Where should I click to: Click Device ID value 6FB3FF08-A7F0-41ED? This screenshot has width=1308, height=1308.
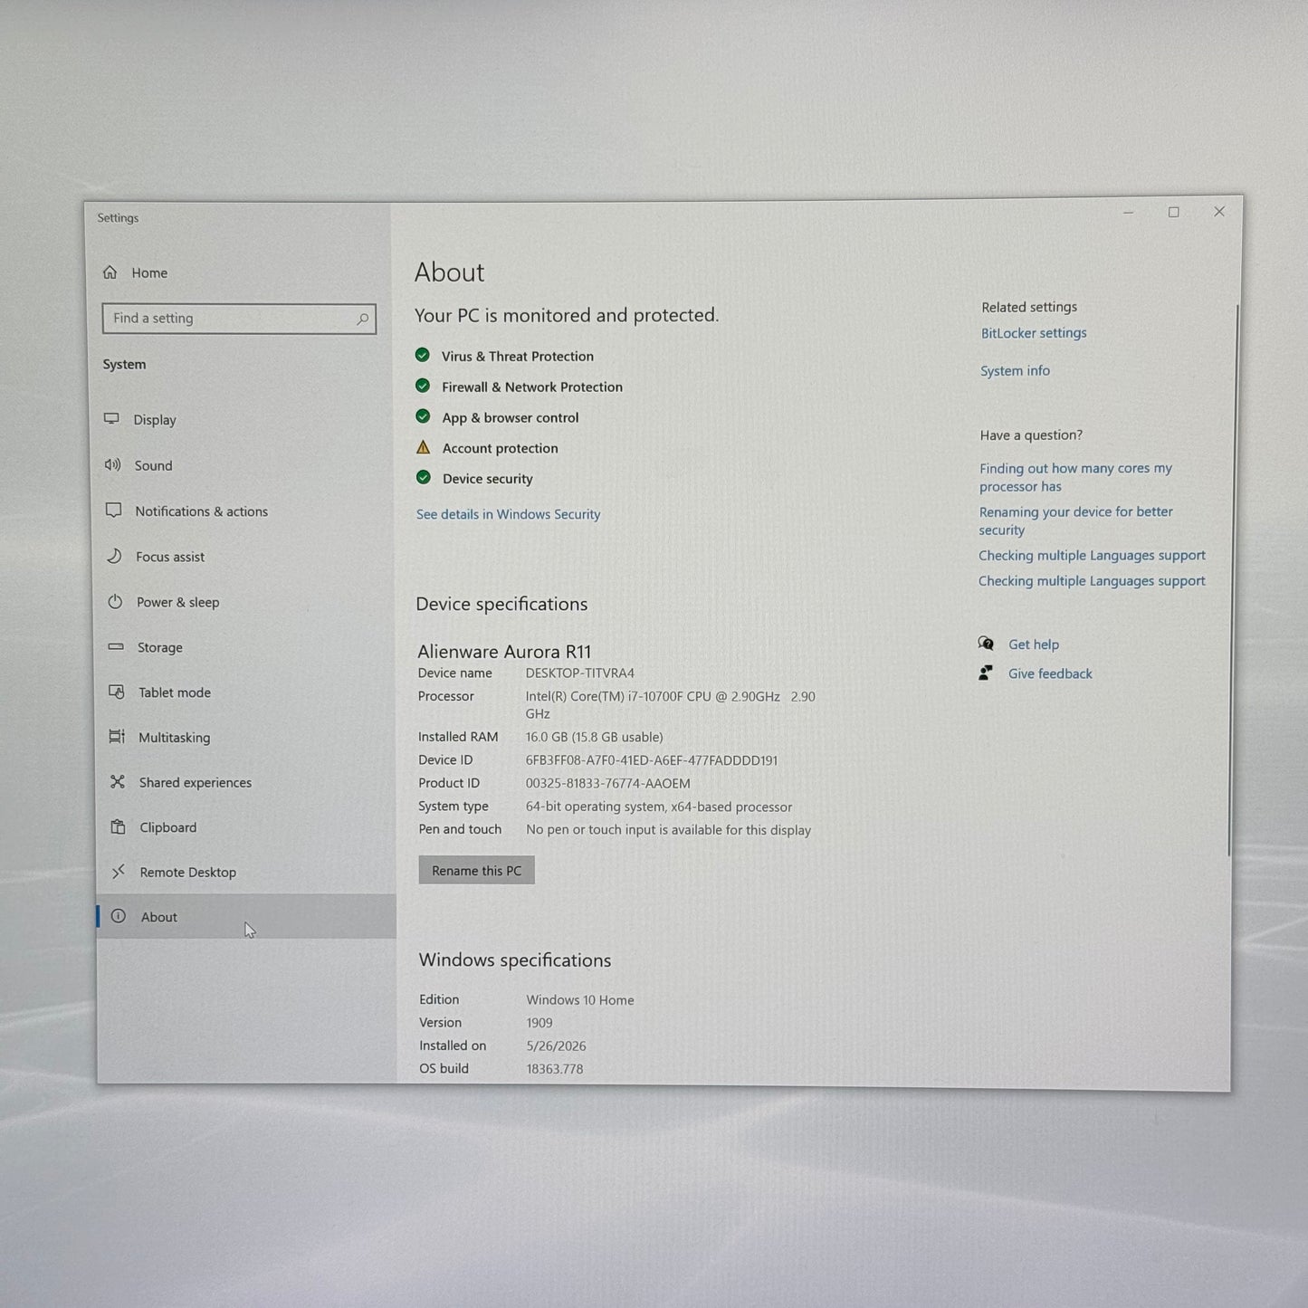652,760
